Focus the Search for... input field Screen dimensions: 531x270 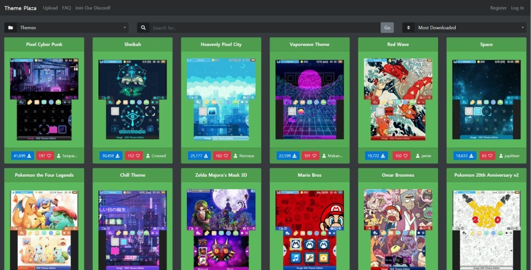coord(265,27)
